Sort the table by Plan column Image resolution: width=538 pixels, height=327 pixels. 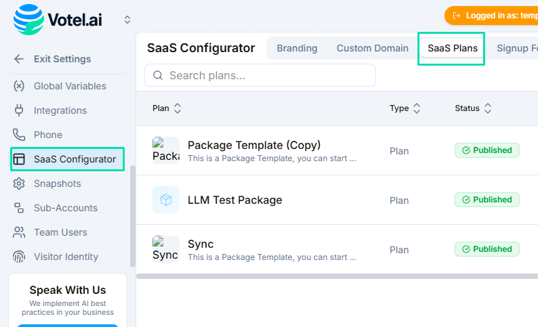pos(167,108)
